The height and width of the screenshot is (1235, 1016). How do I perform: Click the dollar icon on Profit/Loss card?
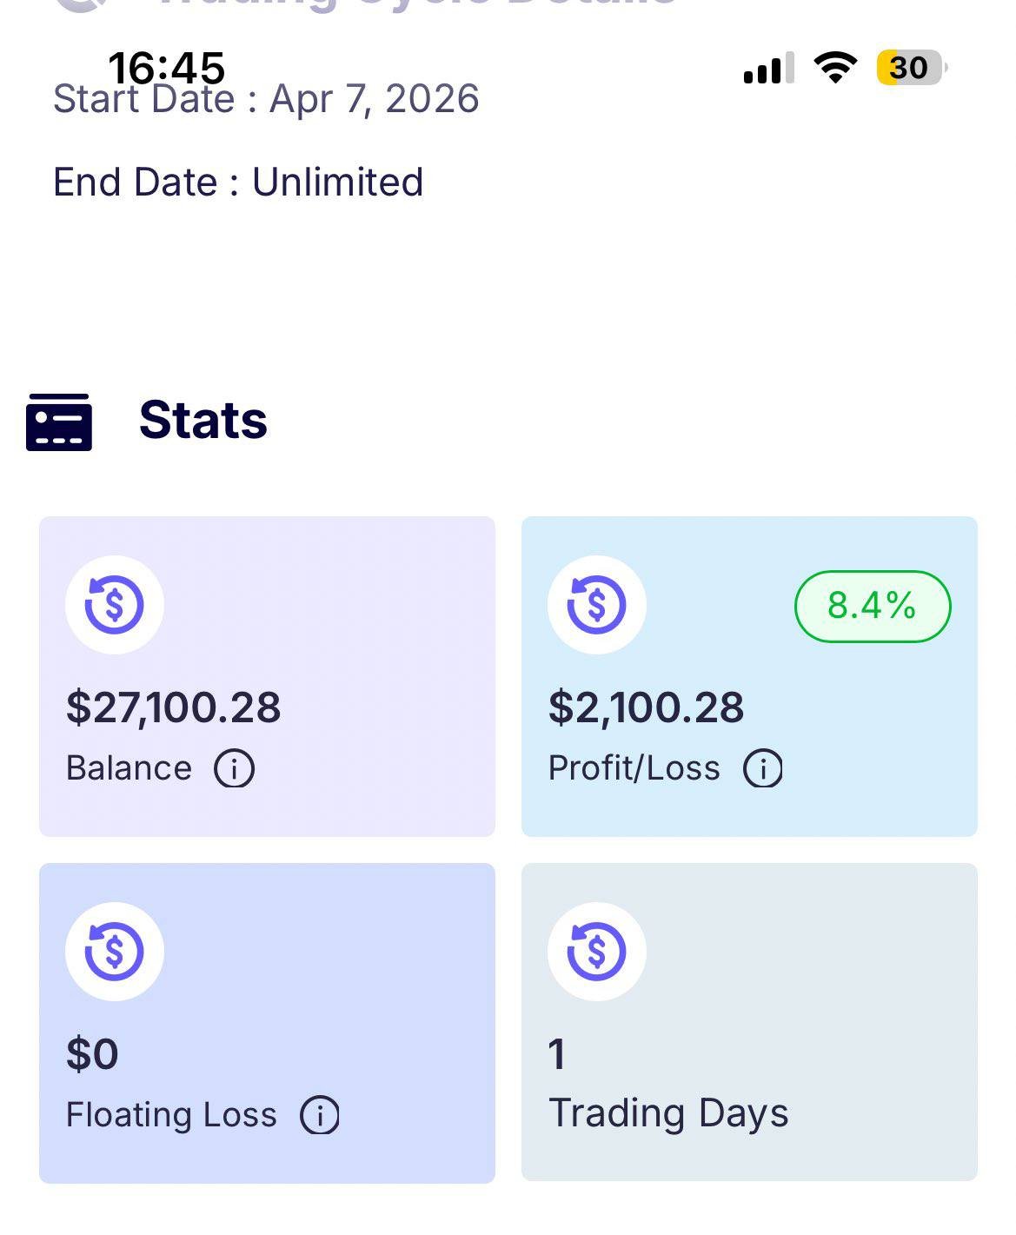coord(597,604)
